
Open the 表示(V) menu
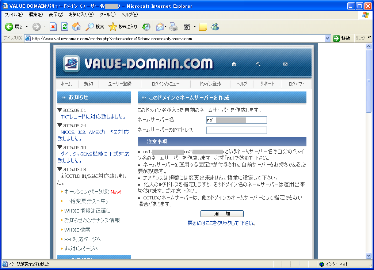pyautogui.click(x=56, y=15)
